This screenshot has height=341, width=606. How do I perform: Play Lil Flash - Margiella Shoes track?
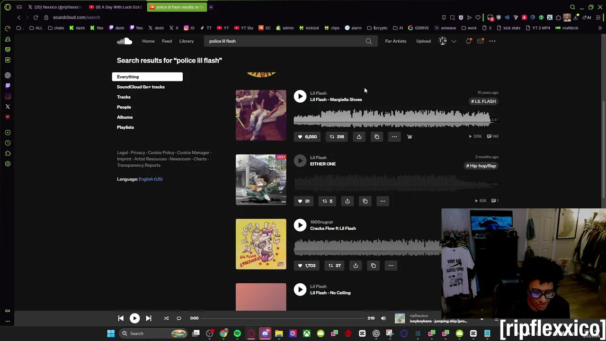(x=300, y=96)
